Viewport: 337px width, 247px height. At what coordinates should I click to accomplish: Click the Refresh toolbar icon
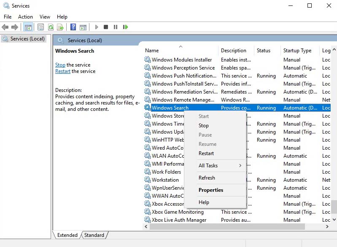[x=51, y=27]
